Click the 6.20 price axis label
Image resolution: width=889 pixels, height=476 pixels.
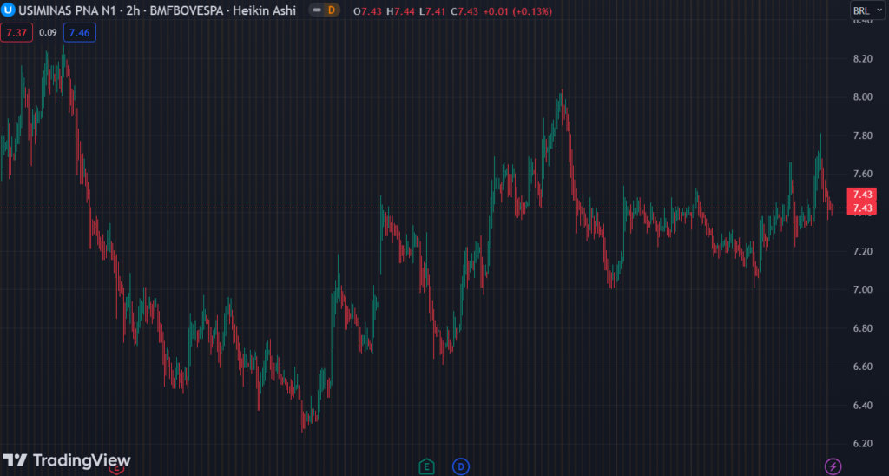pos(862,444)
